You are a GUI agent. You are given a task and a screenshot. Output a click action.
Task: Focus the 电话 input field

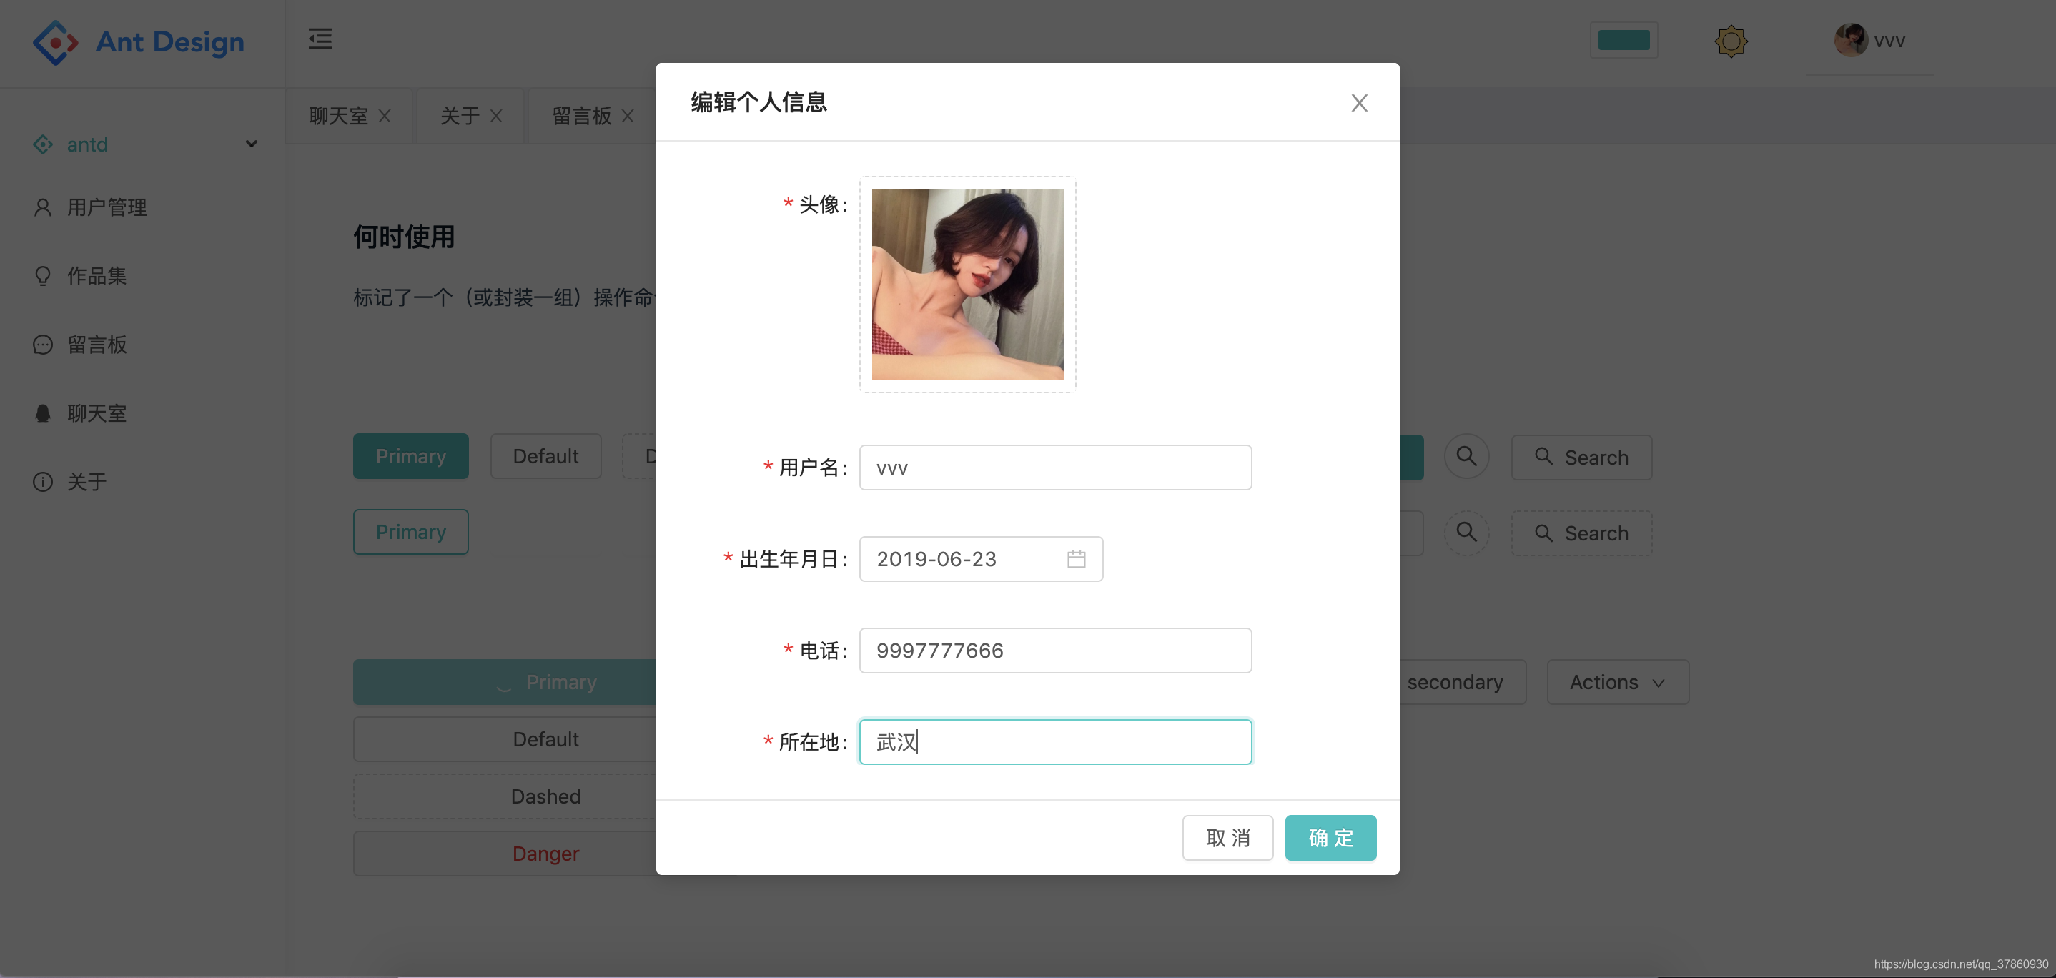coord(1055,651)
